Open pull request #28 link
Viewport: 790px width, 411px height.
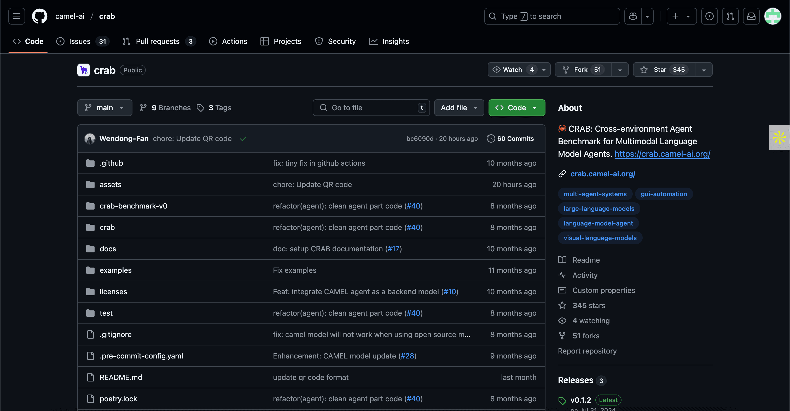[408, 356]
